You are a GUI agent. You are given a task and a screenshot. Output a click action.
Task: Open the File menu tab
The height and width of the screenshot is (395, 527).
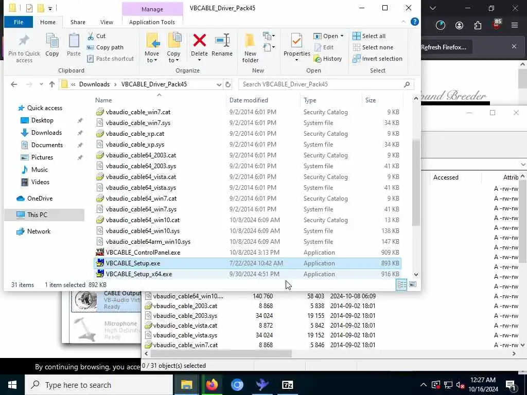[19, 22]
